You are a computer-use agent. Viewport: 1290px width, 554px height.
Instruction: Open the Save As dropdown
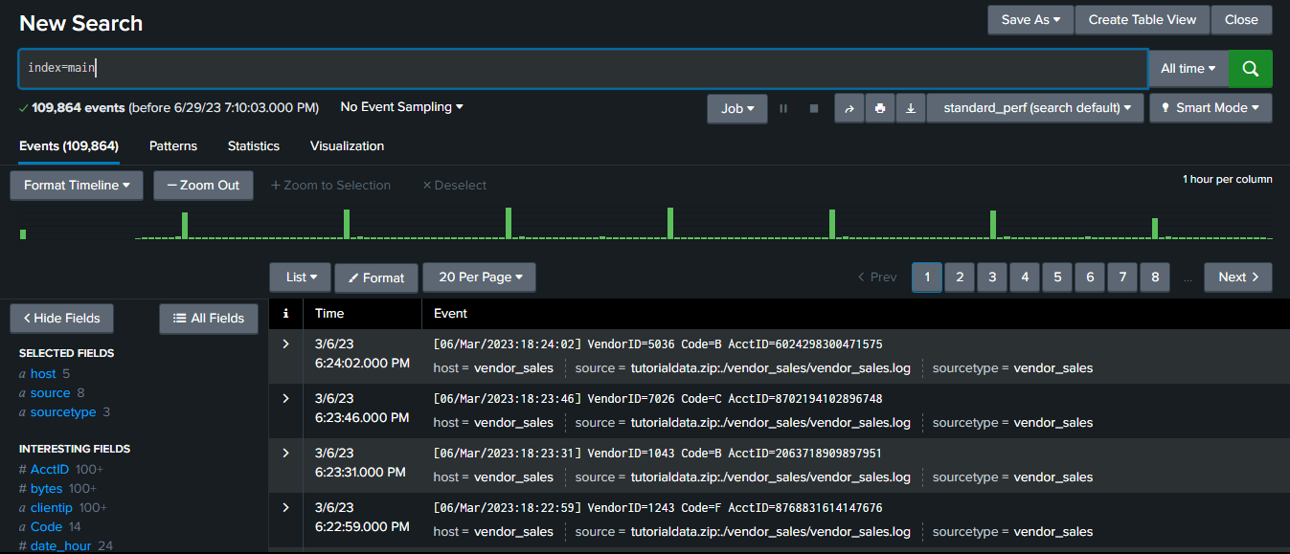(x=1030, y=19)
